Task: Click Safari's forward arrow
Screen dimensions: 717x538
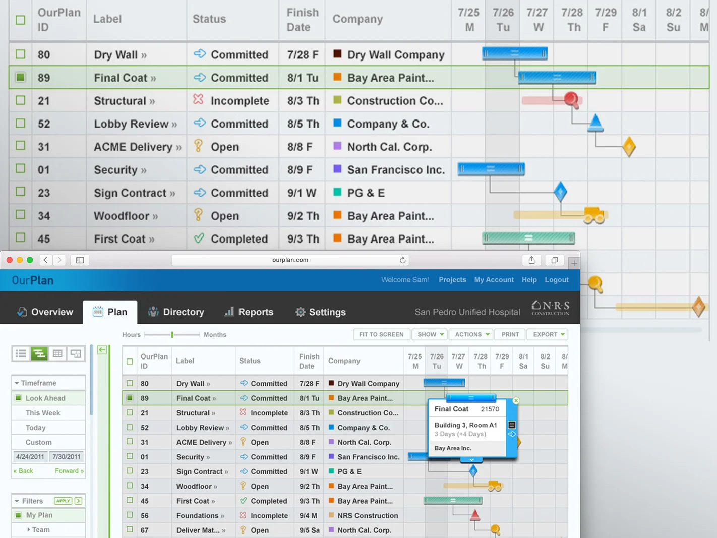Action: [x=59, y=260]
